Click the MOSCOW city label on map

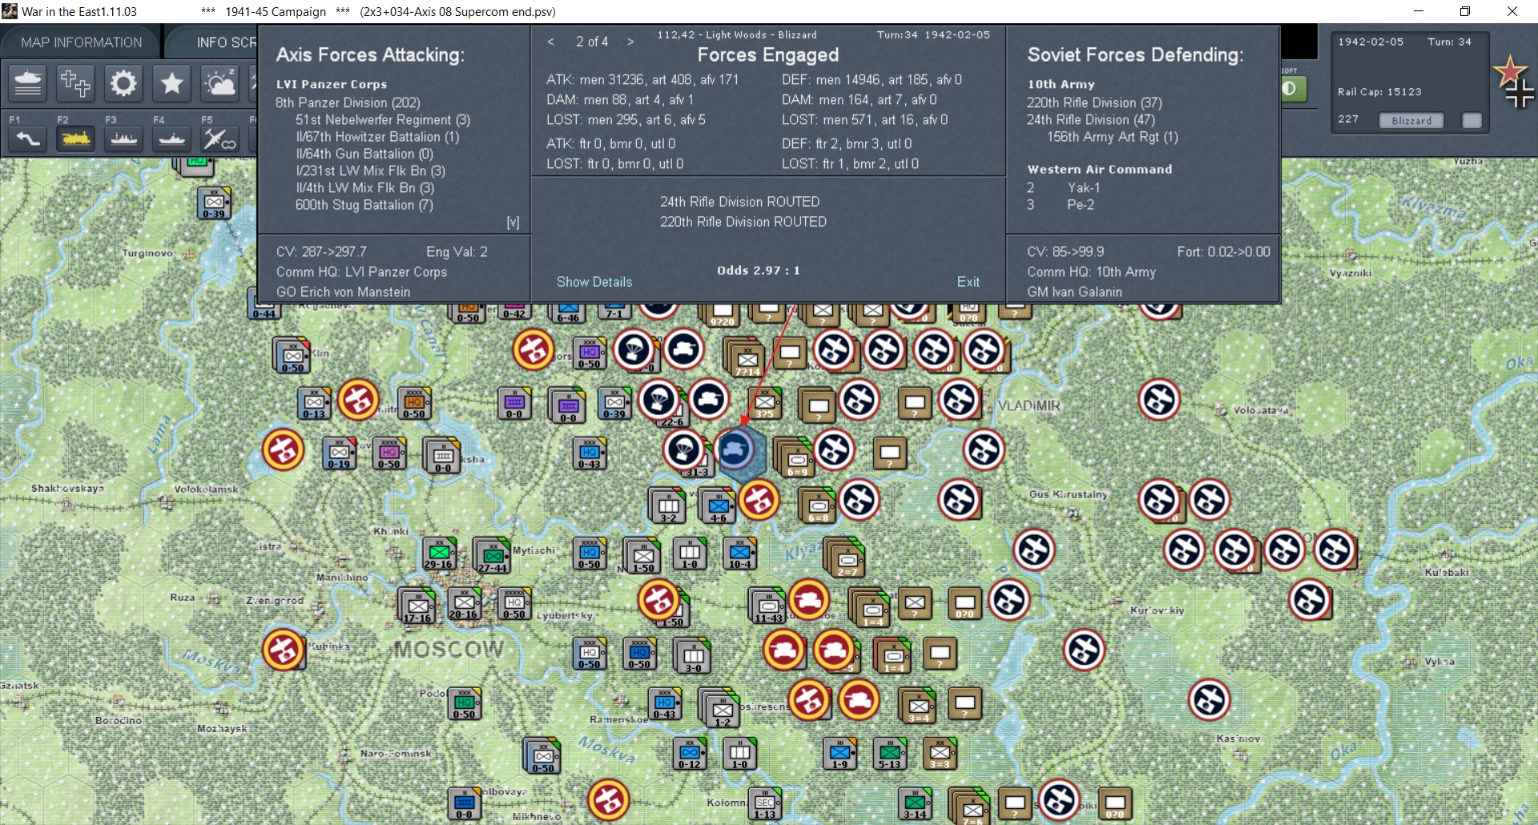click(x=449, y=650)
